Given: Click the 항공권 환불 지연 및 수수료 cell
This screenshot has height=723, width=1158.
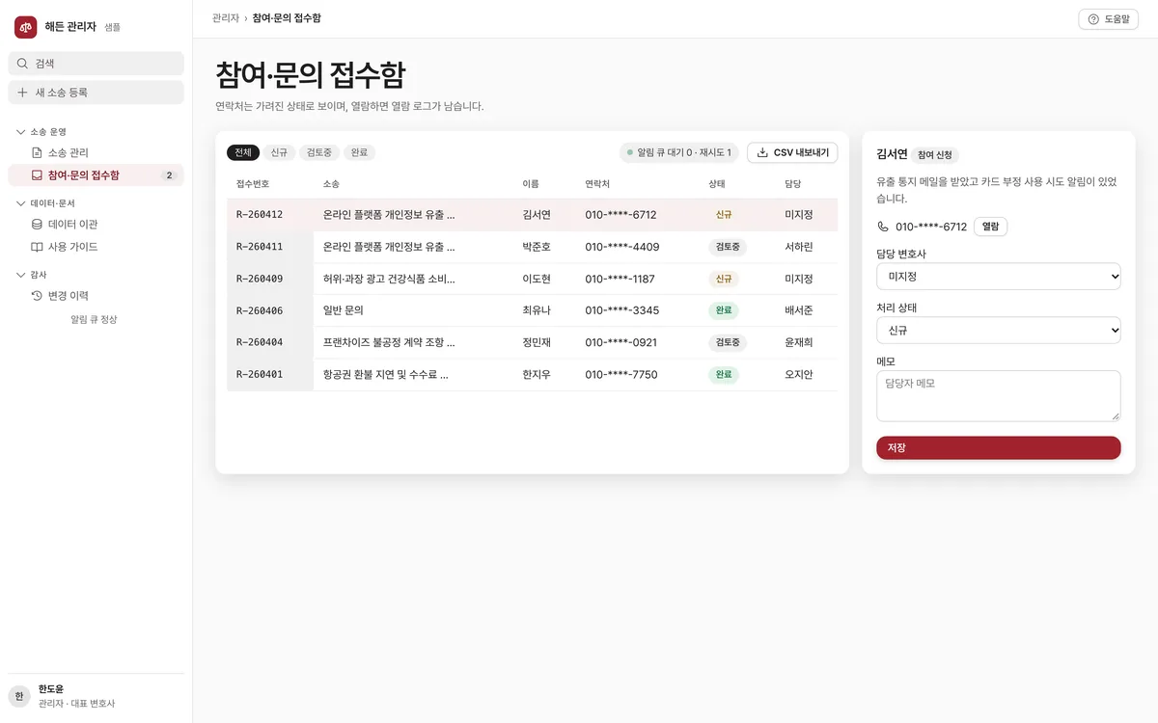Looking at the screenshot, I should [386, 374].
